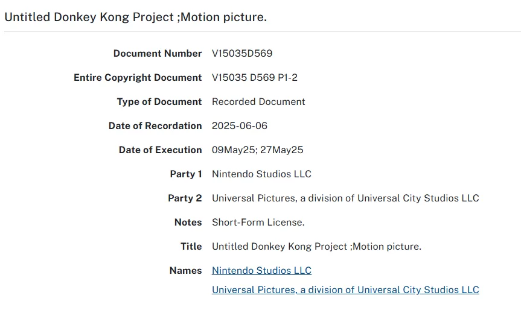
Task: Click the document number V15035D569
Action: click(x=242, y=54)
